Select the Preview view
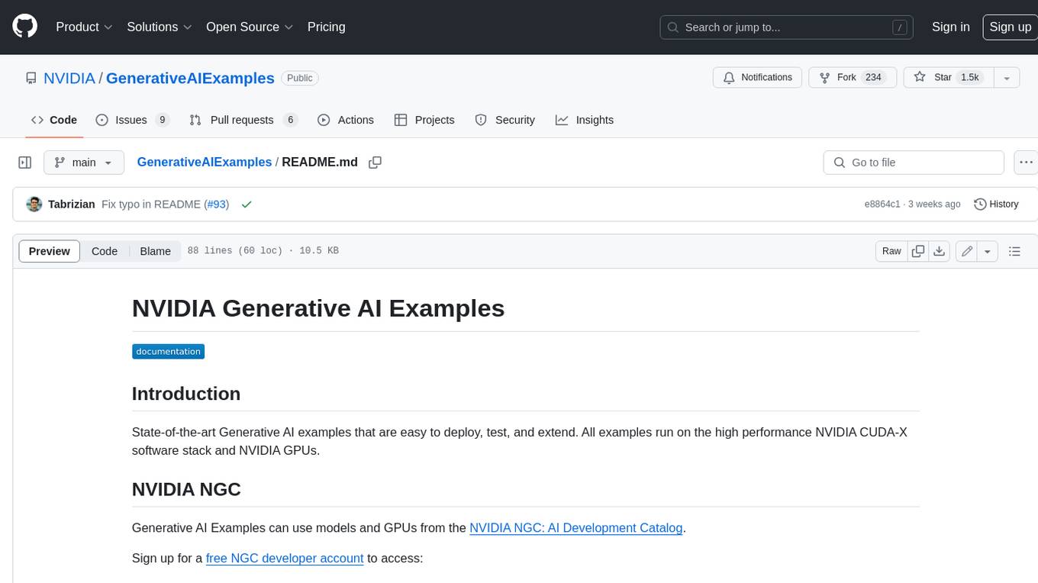This screenshot has width=1038, height=583. coord(50,251)
